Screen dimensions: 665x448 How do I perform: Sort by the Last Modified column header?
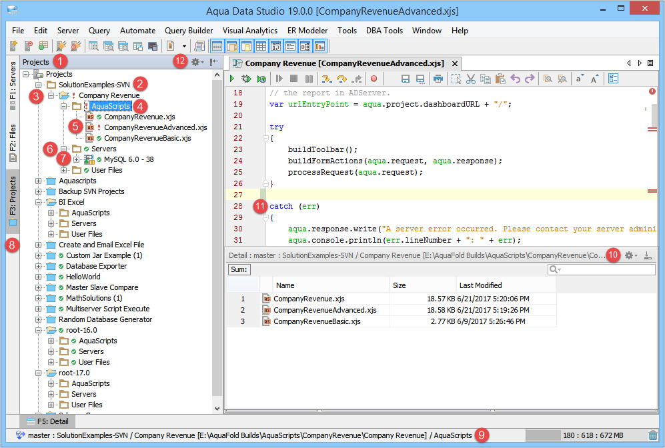[480, 285]
